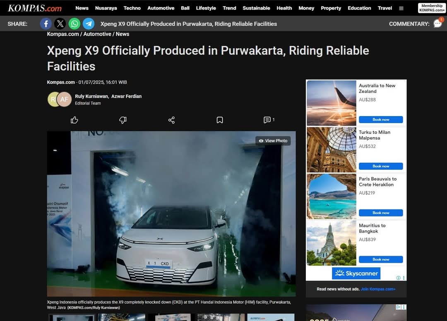447x321 pixels.
Task: Open the Bangkok temple ad image
Action: tap(332, 243)
